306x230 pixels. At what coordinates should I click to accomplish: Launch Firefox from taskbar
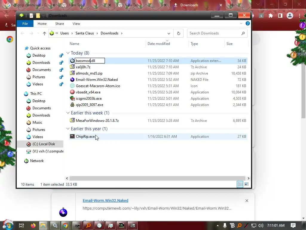pos(33,226)
